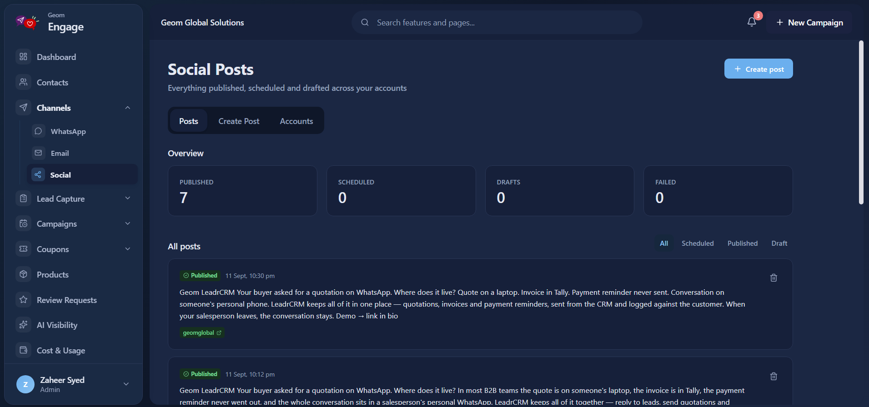
Task: Click the Review Requests star icon
Action: (23, 300)
